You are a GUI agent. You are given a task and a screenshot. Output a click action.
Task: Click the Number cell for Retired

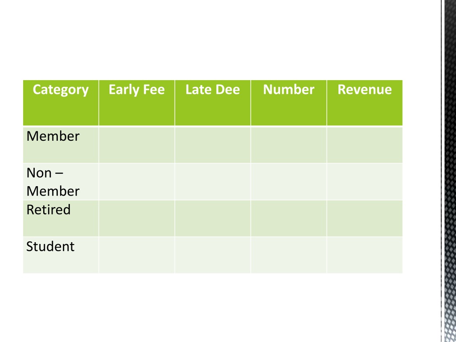pyautogui.click(x=289, y=218)
